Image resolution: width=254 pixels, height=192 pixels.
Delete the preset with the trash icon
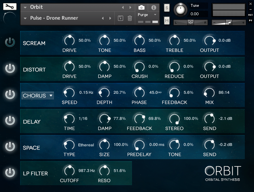130,18
